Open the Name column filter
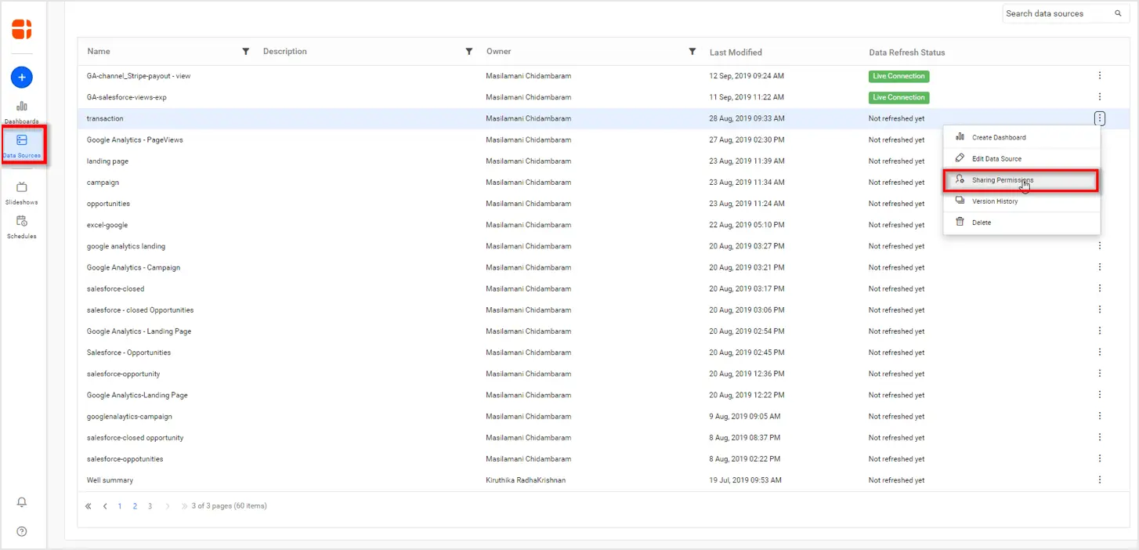 tap(246, 52)
